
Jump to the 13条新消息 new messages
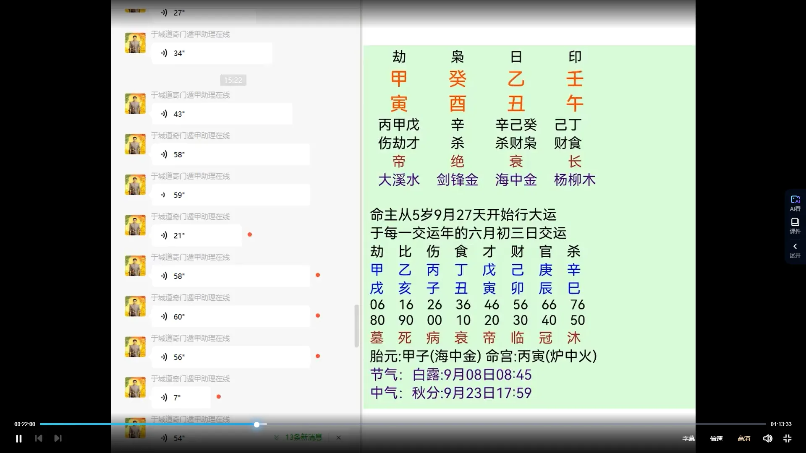[x=299, y=437]
